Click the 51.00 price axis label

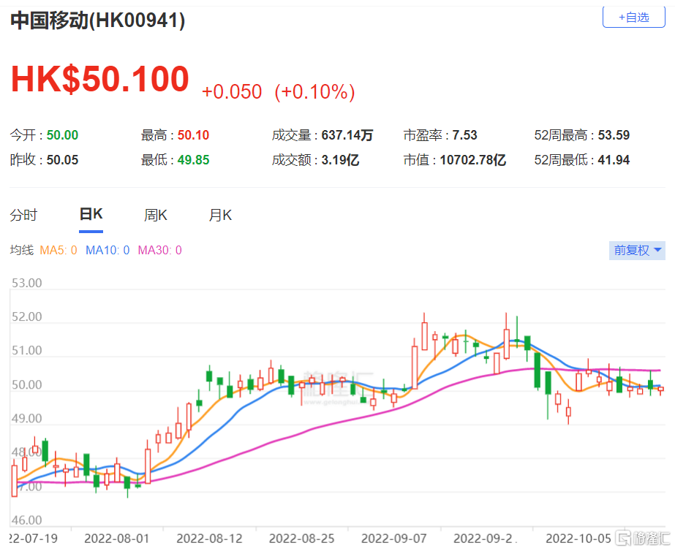pos(26,351)
